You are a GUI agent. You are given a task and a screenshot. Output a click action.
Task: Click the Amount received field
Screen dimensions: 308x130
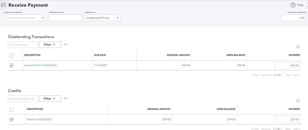[x=294, y=18]
